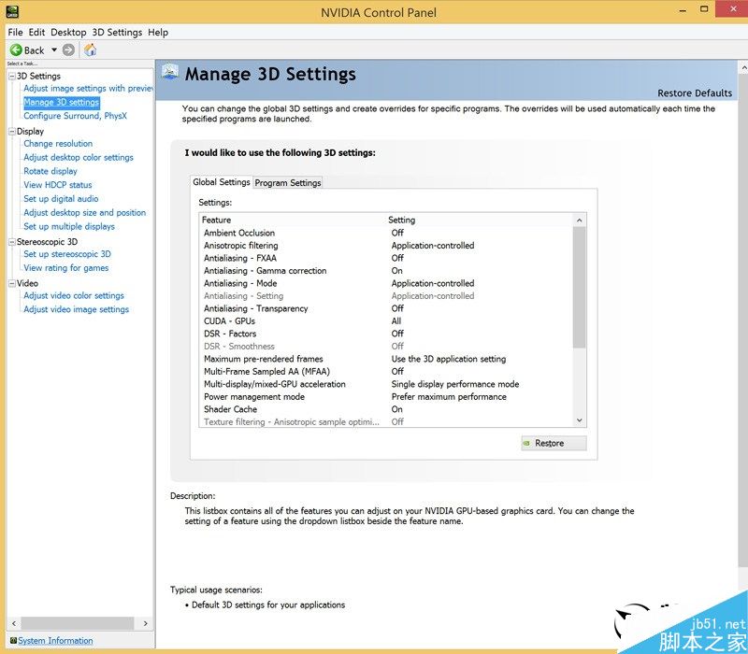This screenshot has width=748, height=654.
Task: Open View rating for games
Action: (x=66, y=268)
